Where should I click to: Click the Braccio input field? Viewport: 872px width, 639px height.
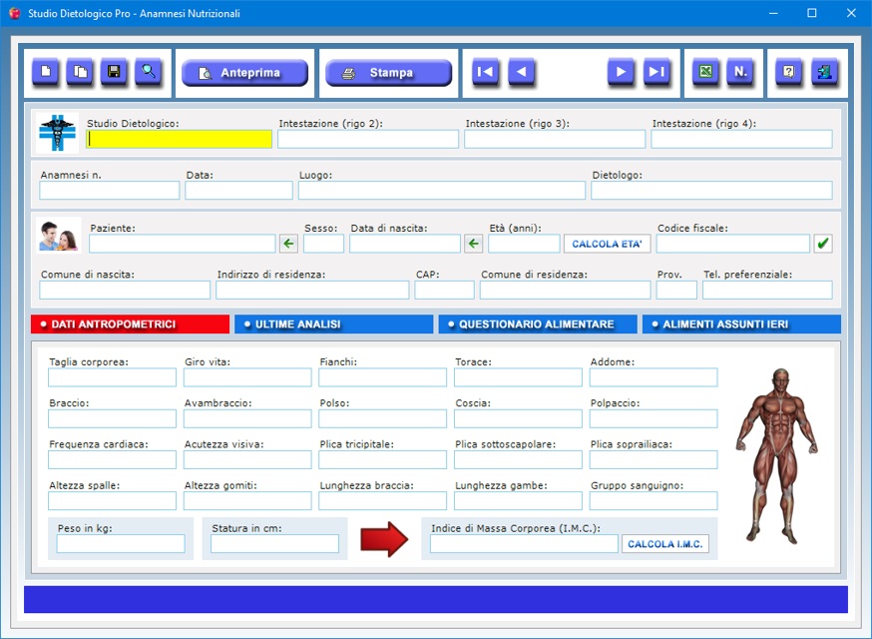click(113, 418)
